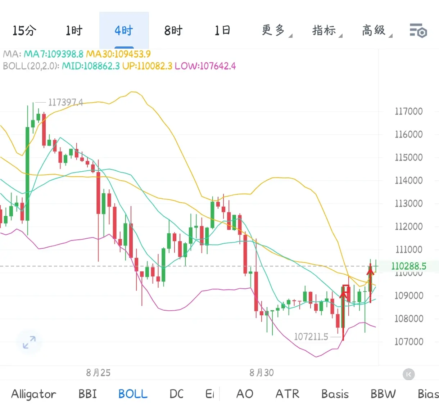Image resolution: width=439 pixels, height=410 pixels.
Task: Switch to the 1日 timeframe
Action: tap(222, 30)
